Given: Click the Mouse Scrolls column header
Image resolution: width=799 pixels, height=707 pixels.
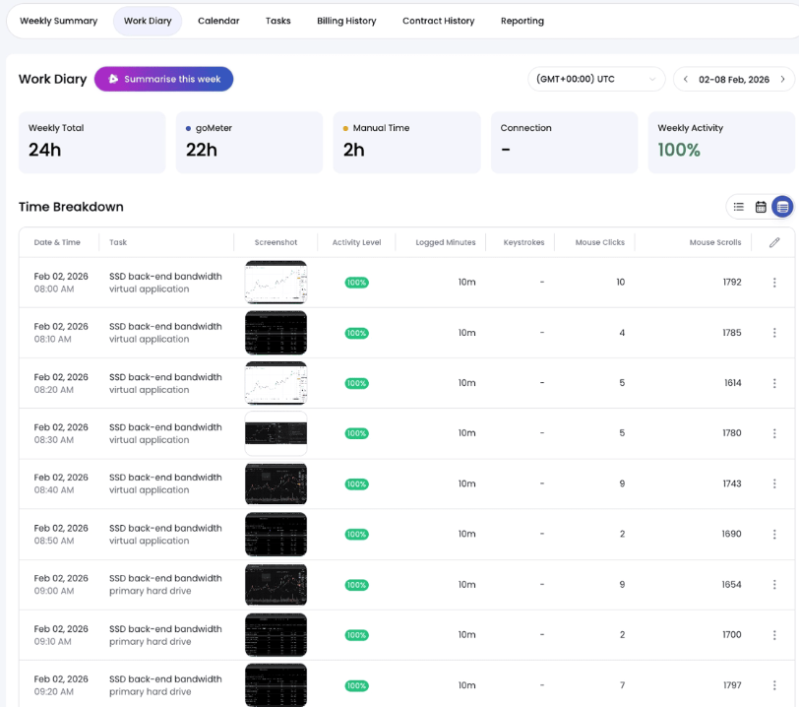Looking at the screenshot, I should 714,242.
